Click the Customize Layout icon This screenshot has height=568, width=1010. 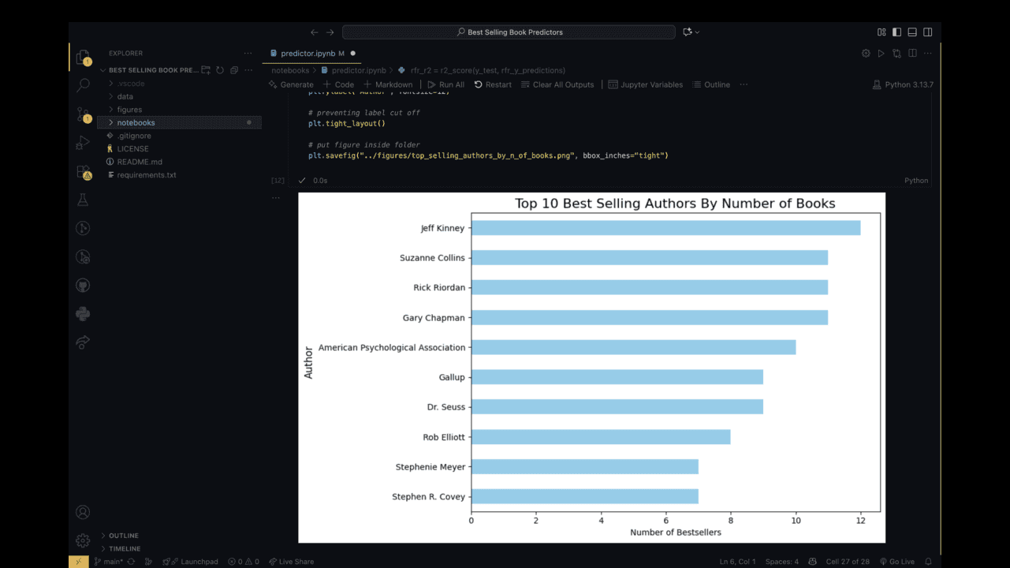click(881, 32)
